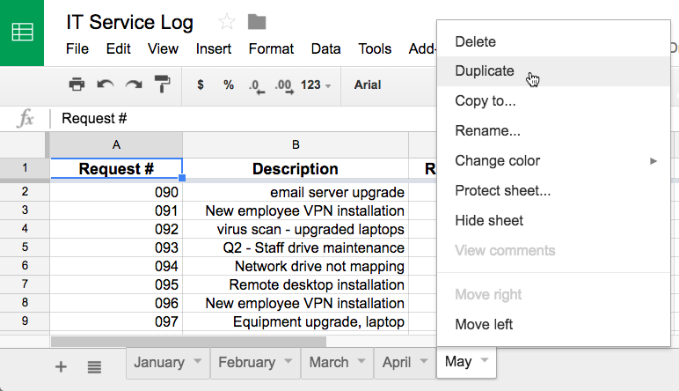Viewport: 679px width, 391px height.
Task: Add a new sheet with plus button
Action: point(61,366)
